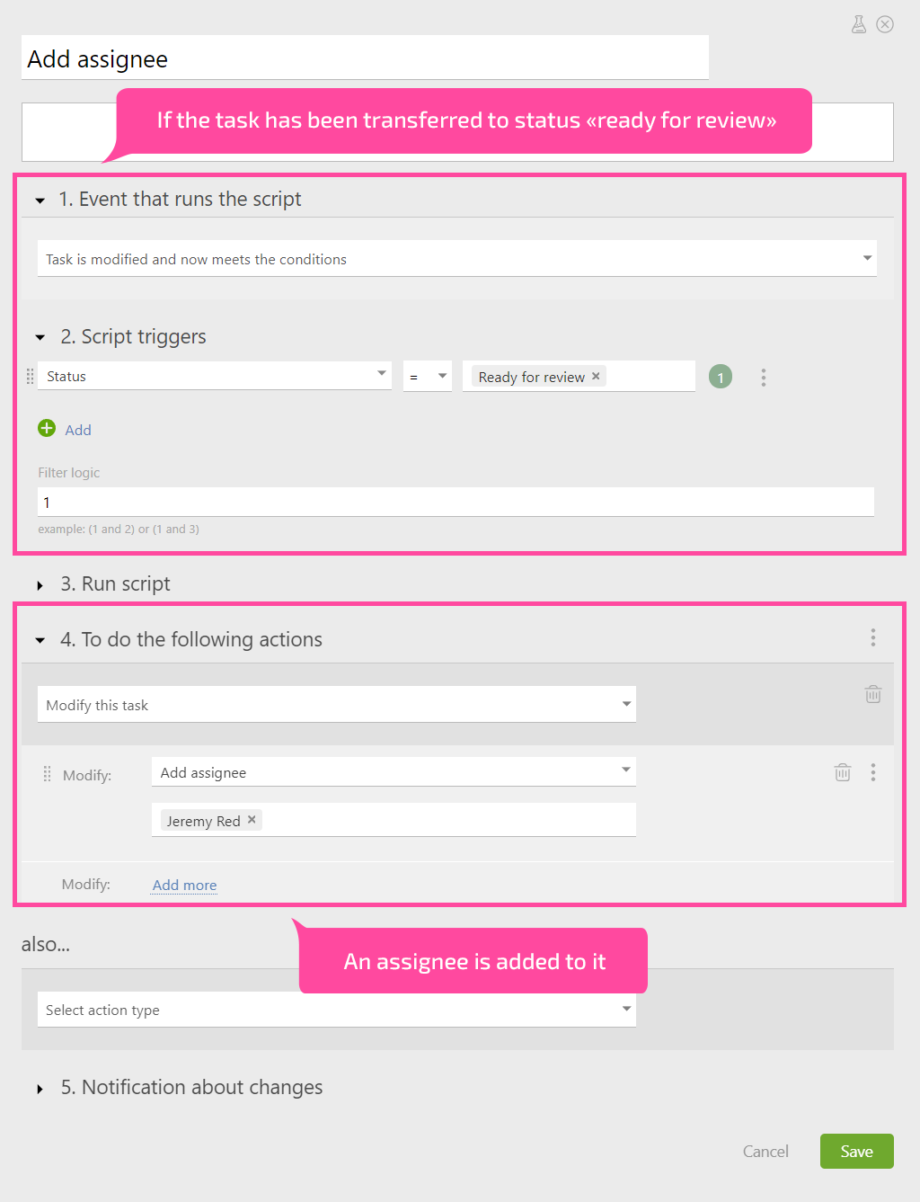This screenshot has width=920, height=1202.
Task: Open three-dot menu beside Add assignee row
Action: coord(873,772)
